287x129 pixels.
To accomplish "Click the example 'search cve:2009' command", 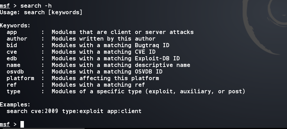I will click(32, 111).
